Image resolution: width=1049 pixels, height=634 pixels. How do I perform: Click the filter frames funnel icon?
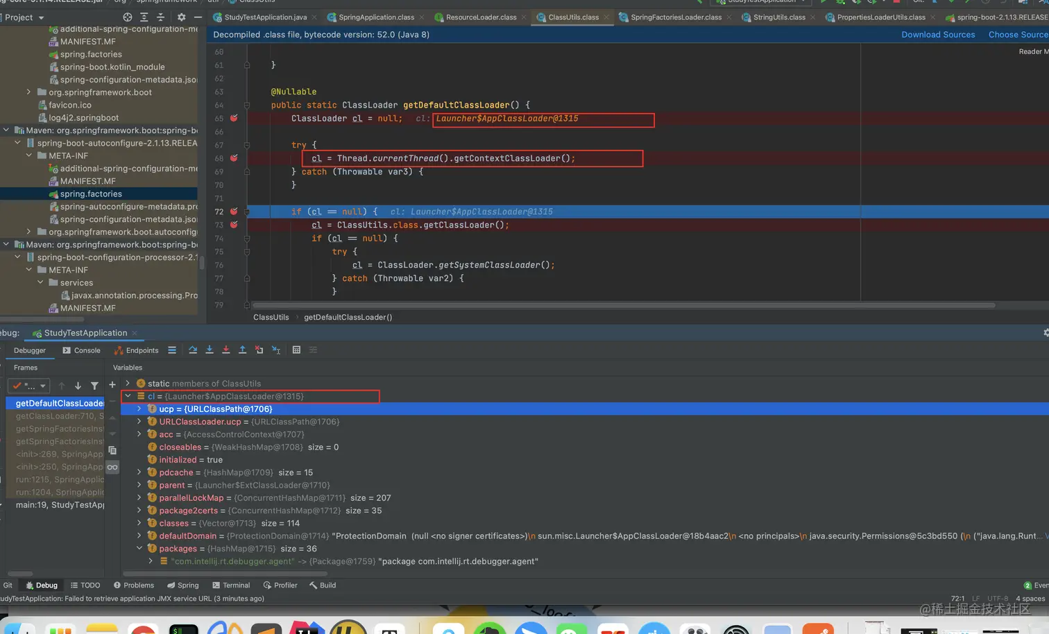[x=94, y=386]
